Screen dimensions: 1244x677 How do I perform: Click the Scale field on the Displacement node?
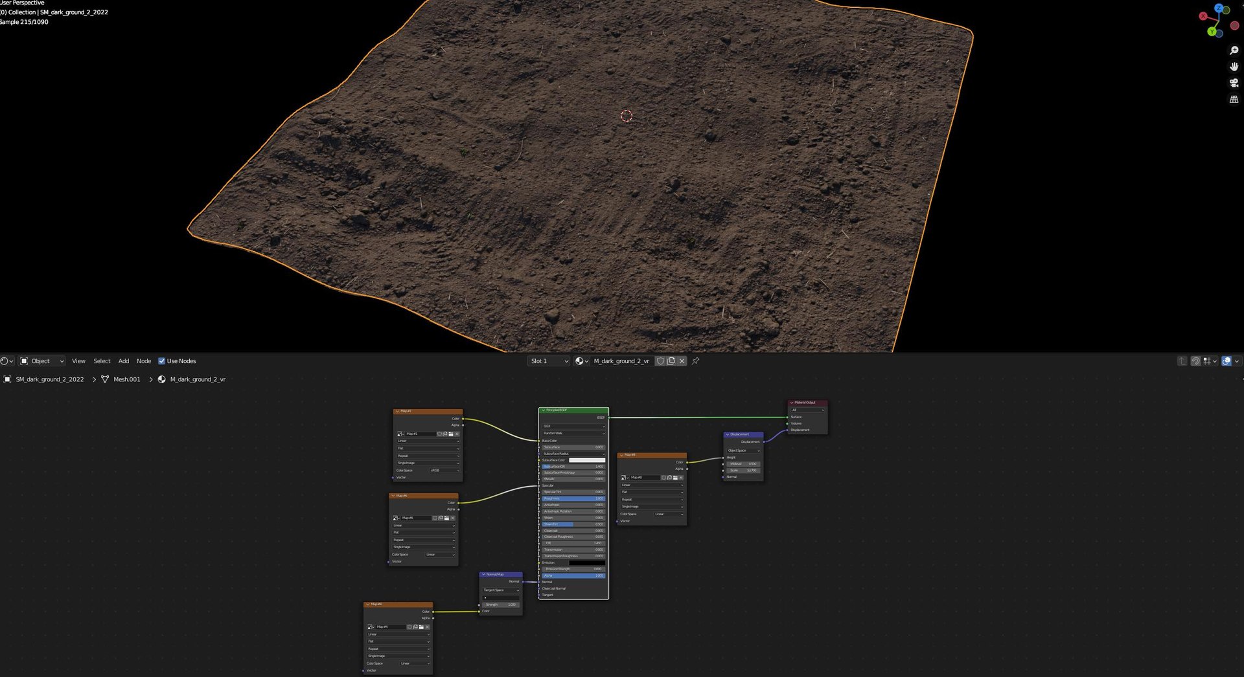coord(743,471)
